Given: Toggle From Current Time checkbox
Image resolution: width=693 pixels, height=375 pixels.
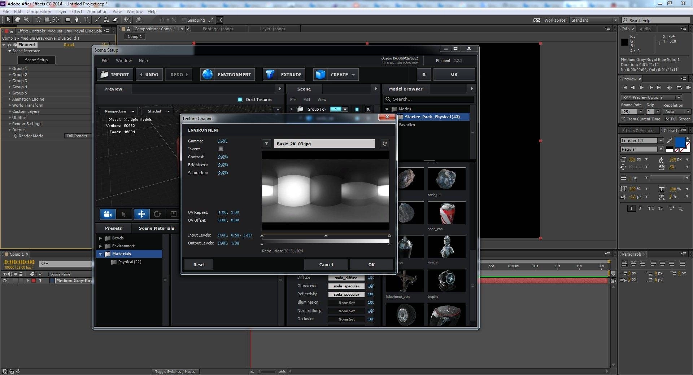Looking at the screenshot, I should tap(623, 119).
